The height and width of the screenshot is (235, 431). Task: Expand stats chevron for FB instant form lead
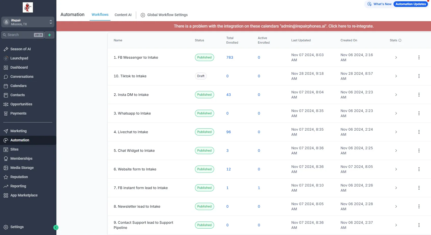click(396, 188)
